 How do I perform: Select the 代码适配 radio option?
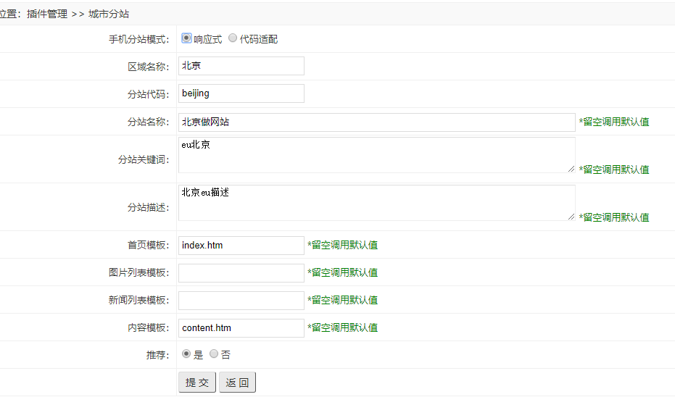(x=233, y=38)
